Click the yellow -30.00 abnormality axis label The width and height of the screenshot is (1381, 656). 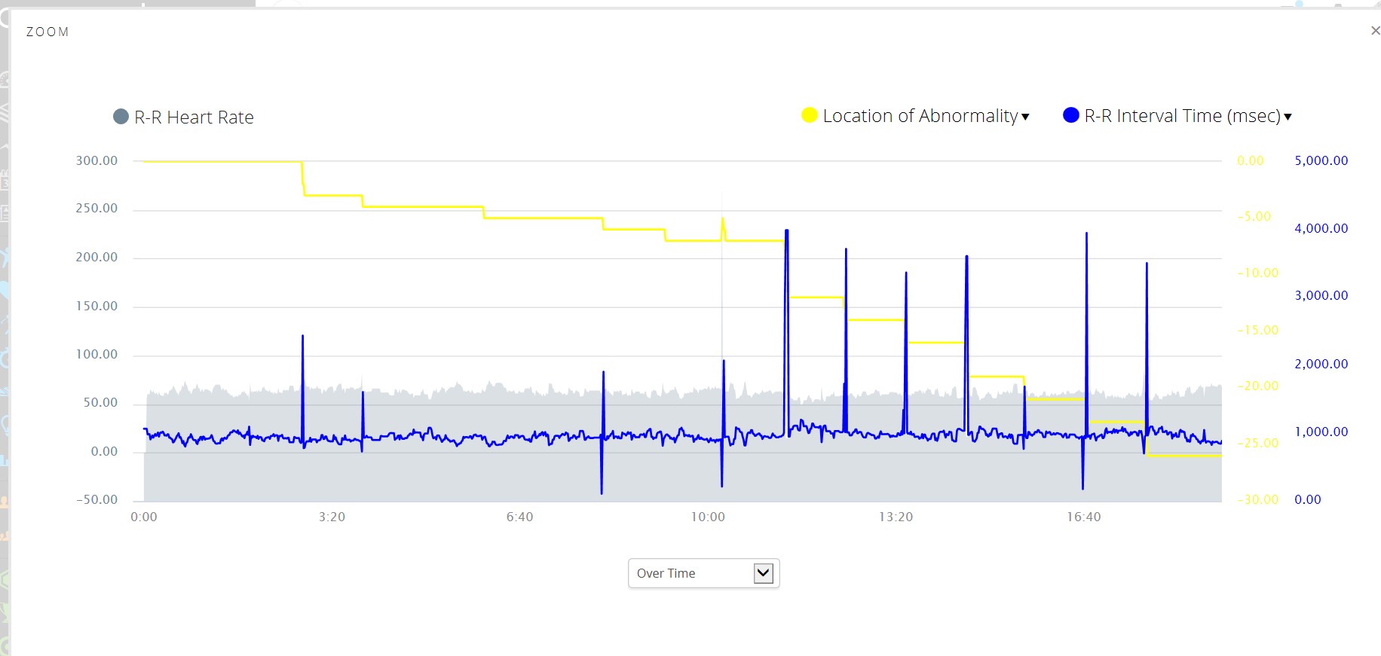pos(1257,499)
